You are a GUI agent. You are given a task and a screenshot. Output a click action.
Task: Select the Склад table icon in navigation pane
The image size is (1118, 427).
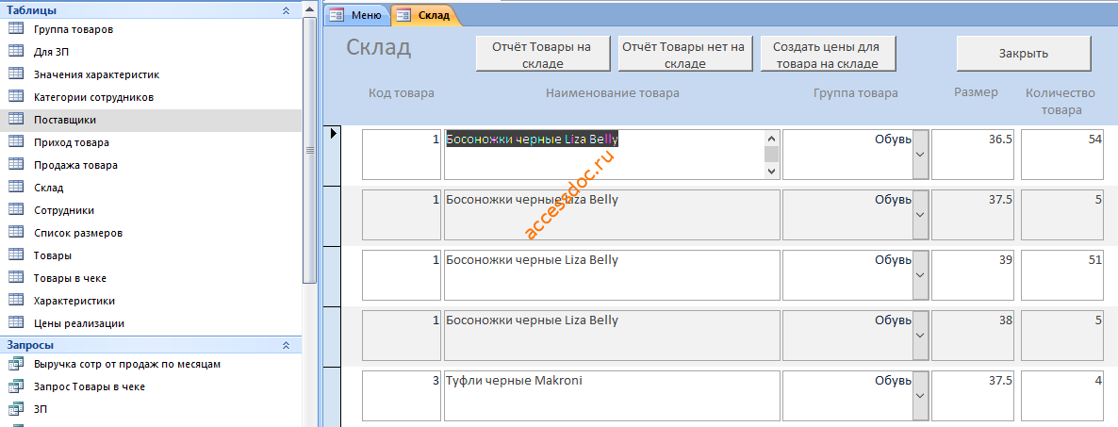coord(16,188)
